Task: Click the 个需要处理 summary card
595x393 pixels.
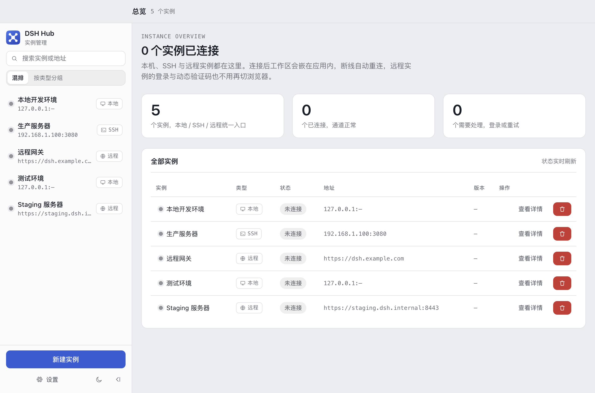Action: pyautogui.click(x=514, y=116)
